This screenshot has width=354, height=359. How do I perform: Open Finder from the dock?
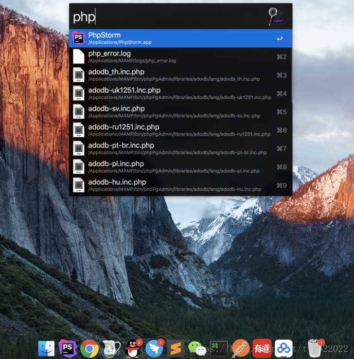click(x=46, y=349)
